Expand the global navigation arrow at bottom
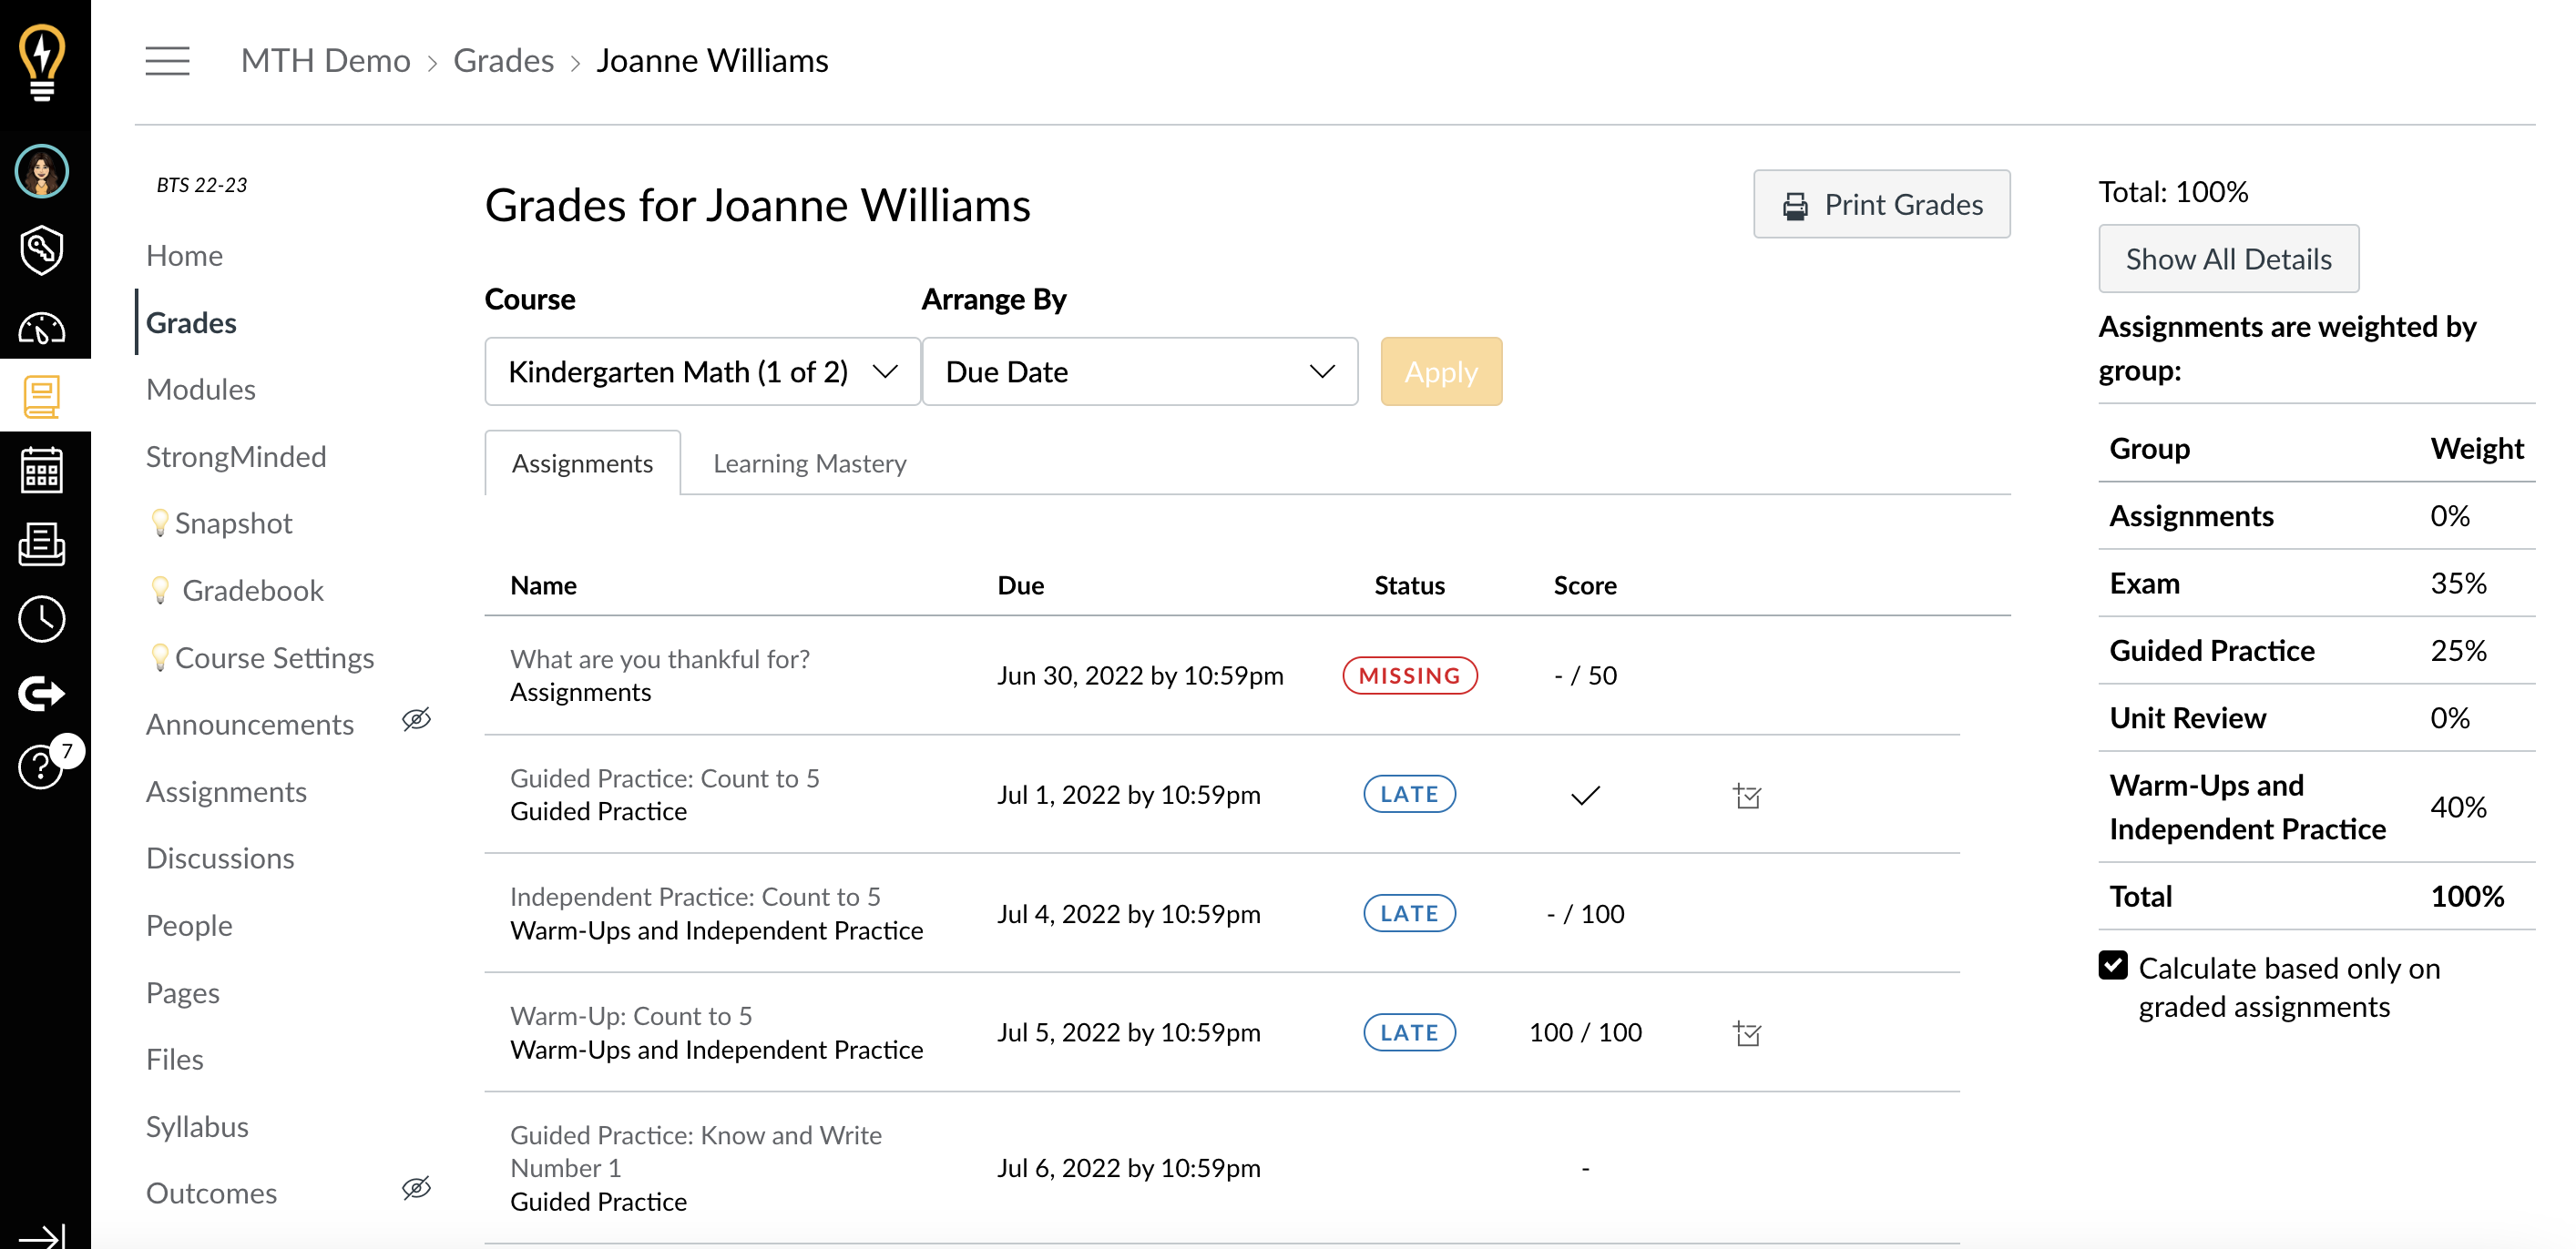This screenshot has height=1249, width=2576. click(42, 1236)
